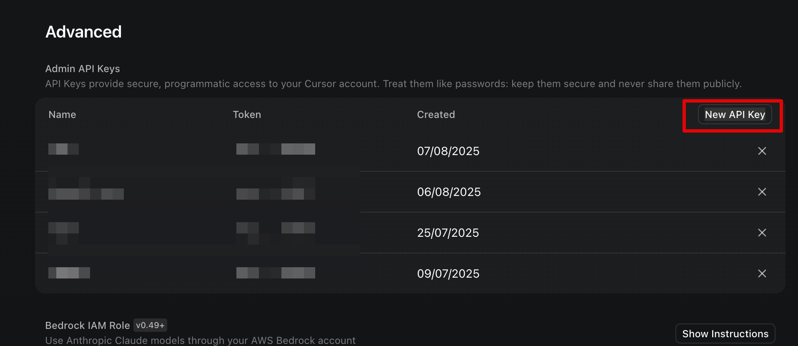
Task: Click the Bedrock IAM Role label
Action: point(88,326)
